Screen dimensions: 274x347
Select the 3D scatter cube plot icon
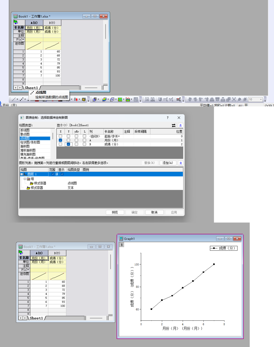tap(112, 99)
